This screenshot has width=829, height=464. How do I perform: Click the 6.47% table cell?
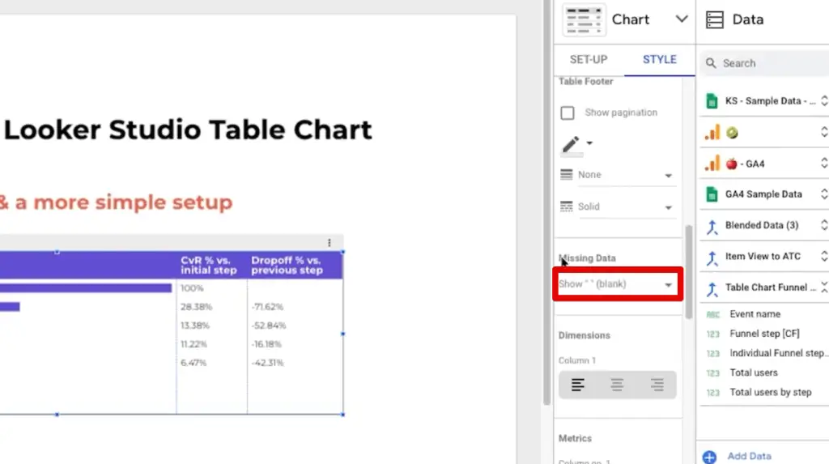point(193,363)
